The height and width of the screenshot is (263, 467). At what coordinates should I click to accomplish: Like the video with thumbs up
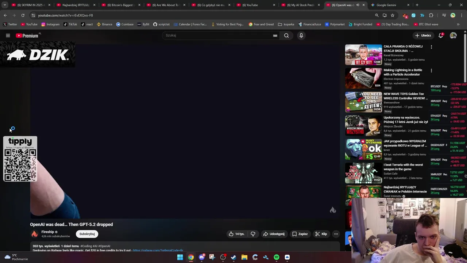(x=236, y=234)
